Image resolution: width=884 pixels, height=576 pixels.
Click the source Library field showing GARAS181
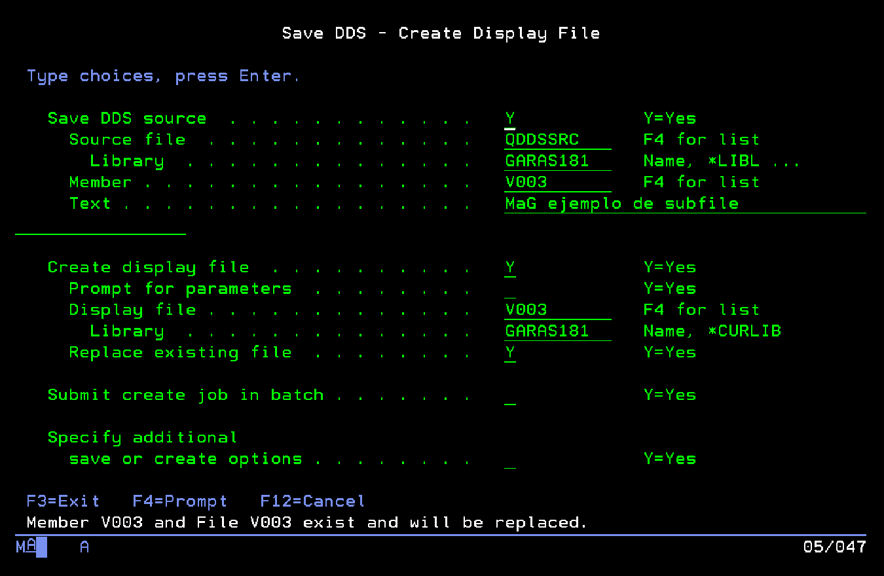557,160
